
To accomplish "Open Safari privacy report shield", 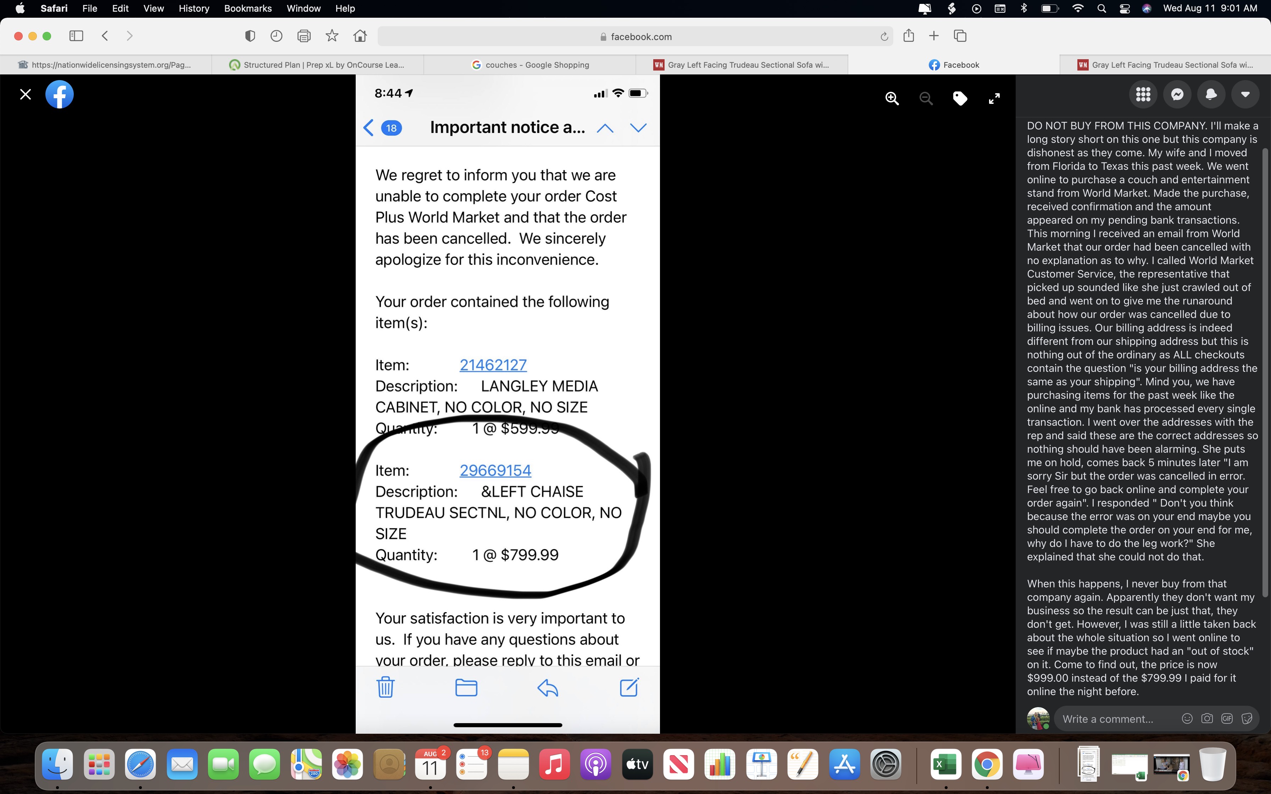I will [x=250, y=36].
